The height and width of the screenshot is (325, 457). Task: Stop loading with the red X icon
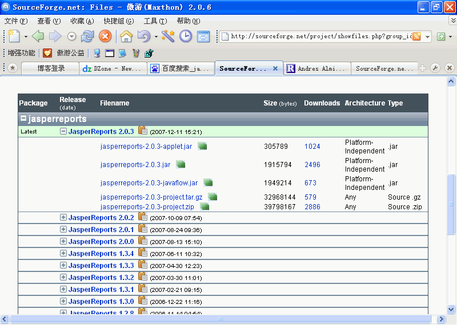(105, 36)
